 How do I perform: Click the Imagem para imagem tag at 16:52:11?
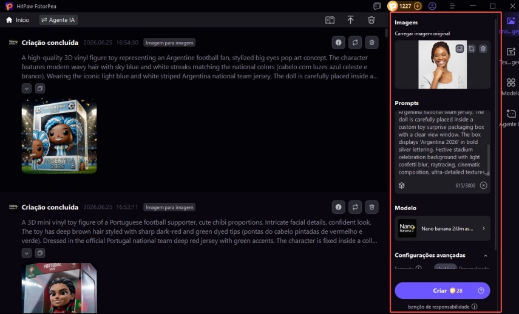pos(169,207)
